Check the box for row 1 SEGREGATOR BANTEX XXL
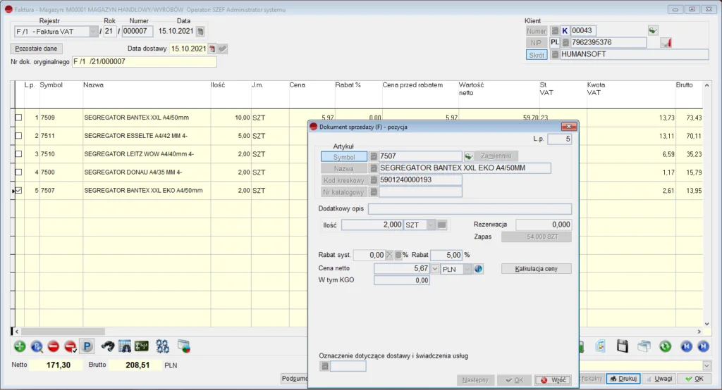This screenshot has height=390, width=722. 18,118
